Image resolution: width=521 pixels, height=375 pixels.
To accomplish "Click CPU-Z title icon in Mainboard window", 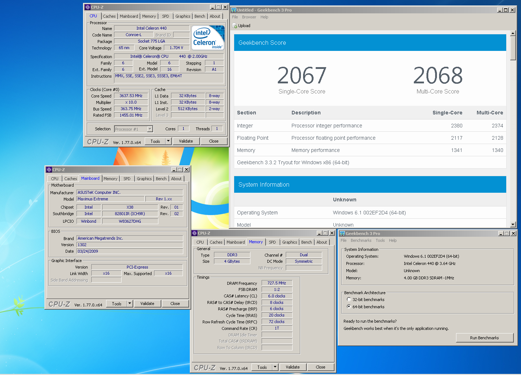I will [49, 169].
